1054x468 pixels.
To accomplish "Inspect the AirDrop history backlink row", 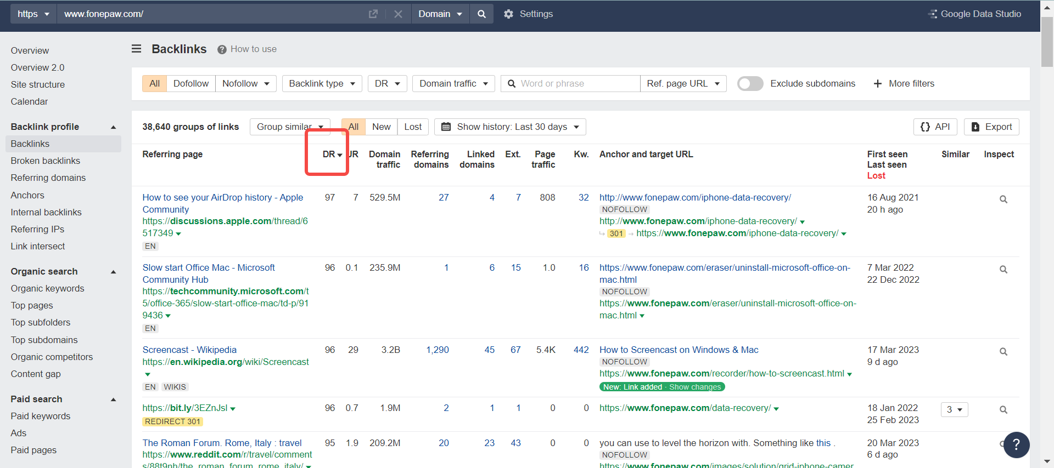I will point(1003,199).
